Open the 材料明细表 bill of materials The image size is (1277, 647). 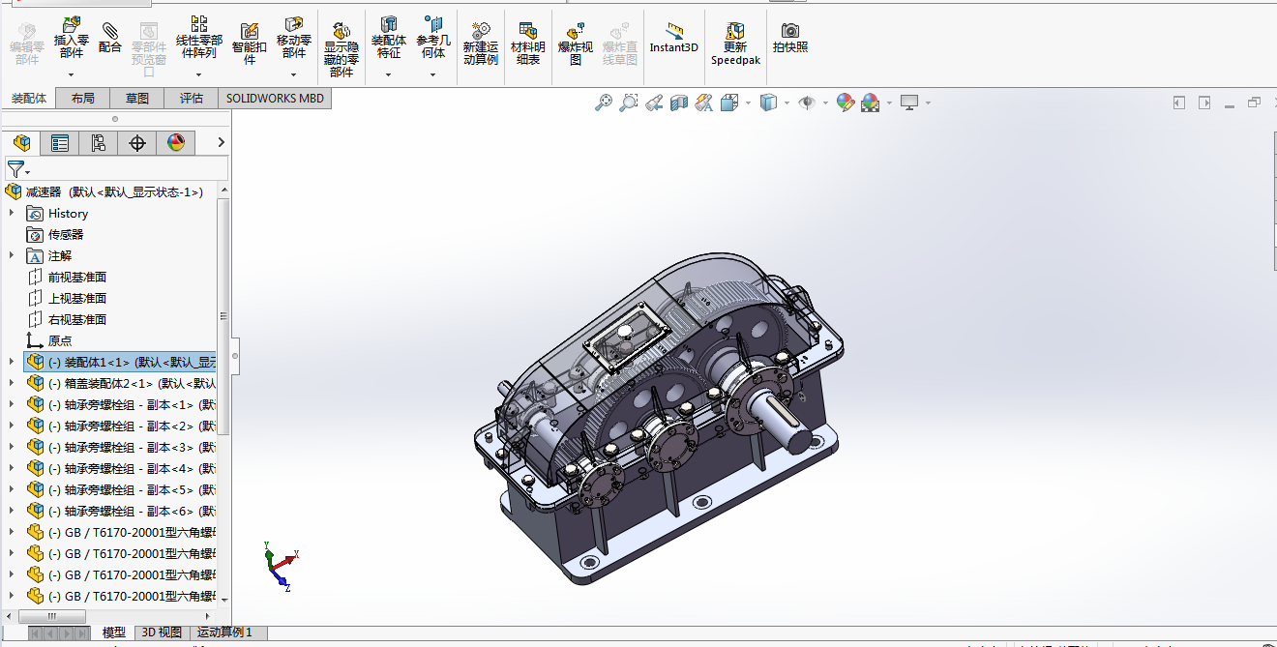tap(528, 43)
